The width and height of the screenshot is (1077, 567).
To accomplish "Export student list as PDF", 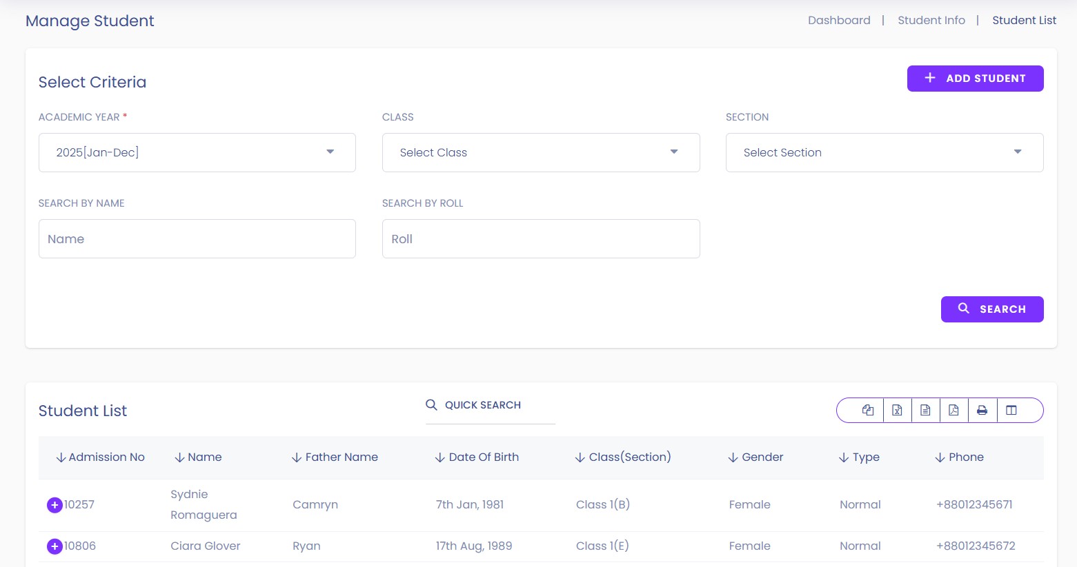I will coord(954,410).
